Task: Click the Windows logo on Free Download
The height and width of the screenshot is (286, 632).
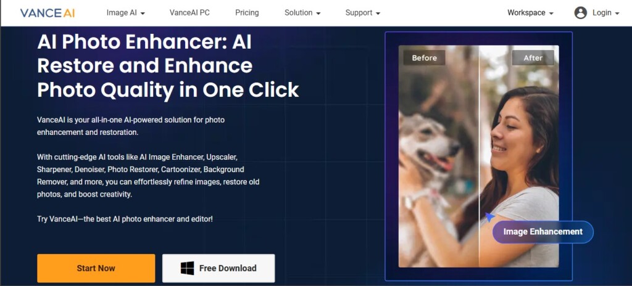Action: [x=188, y=268]
